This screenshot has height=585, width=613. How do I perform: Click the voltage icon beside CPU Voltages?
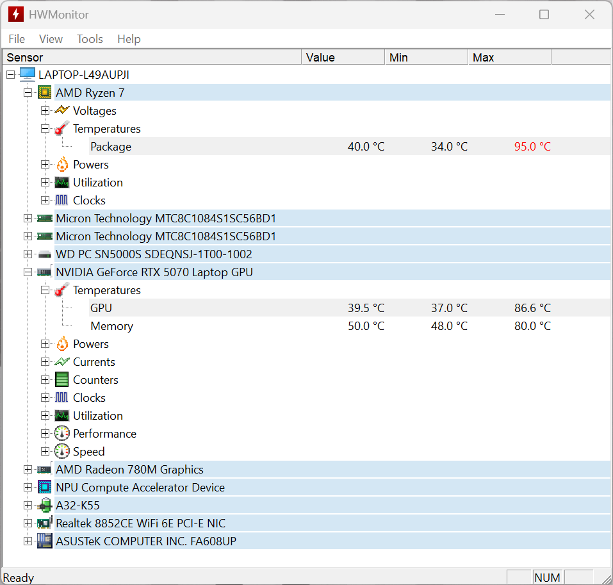tap(61, 111)
